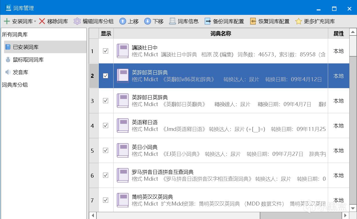Image resolution: width=357 pixels, height=219 pixels.
Task: Click the 英语释日语 dictionary name
Action: [x=145, y=122]
